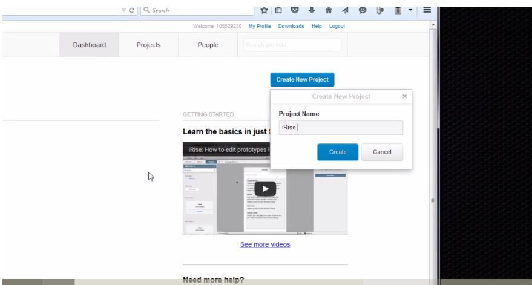Click the vertical scrollbar grip
The image size is (532, 285).
coord(433,200)
